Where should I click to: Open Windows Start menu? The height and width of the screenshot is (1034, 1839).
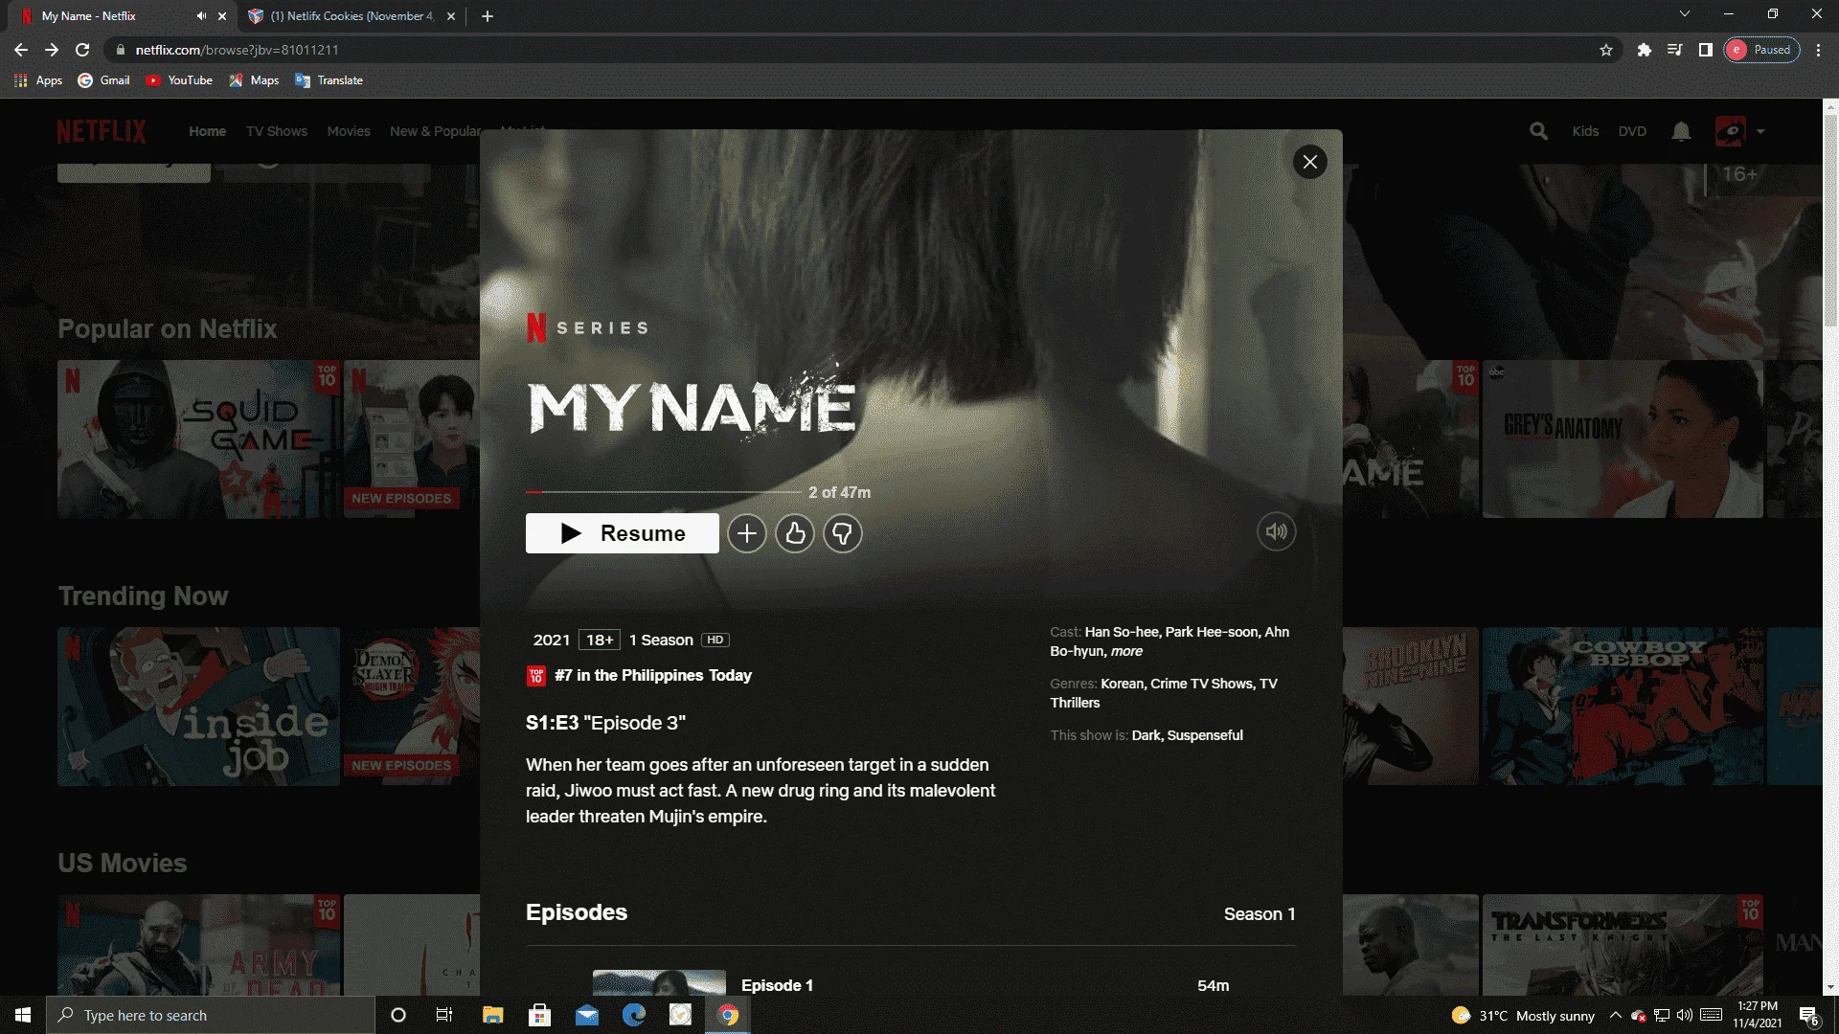pos(23,1015)
